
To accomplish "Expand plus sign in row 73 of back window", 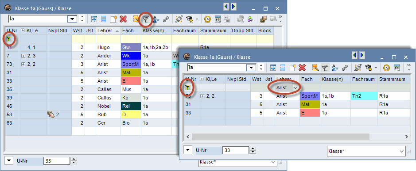I will pyautogui.click(x=23, y=65).
